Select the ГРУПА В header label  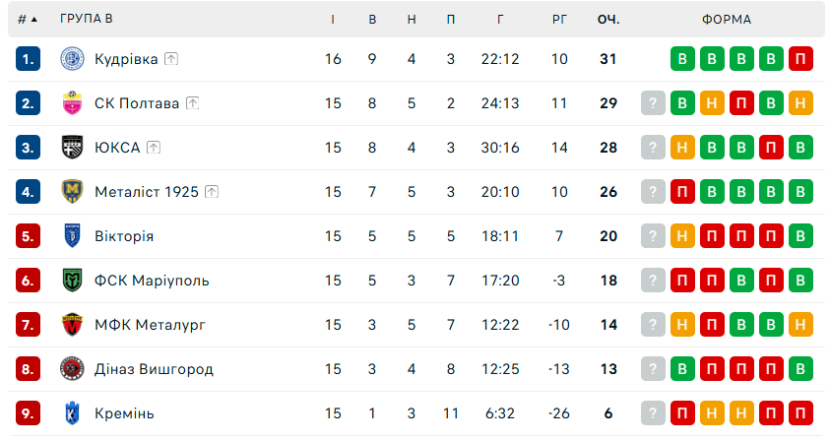click(x=86, y=19)
